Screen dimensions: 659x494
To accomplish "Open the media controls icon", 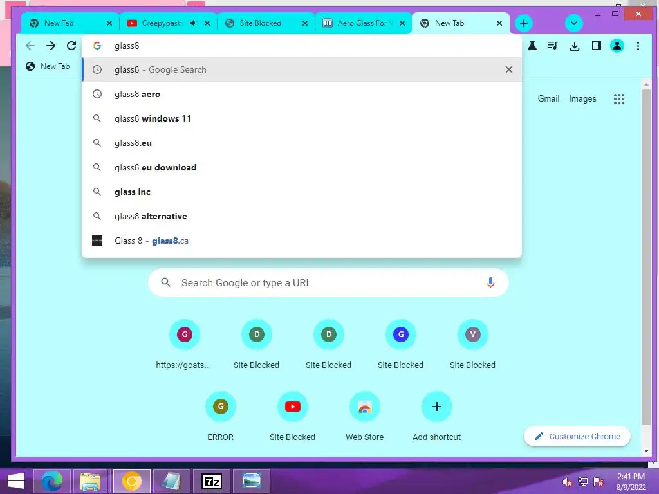I will (x=553, y=46).
